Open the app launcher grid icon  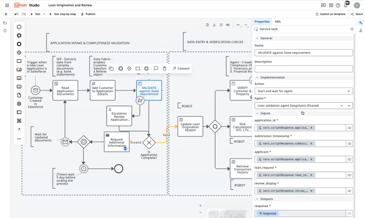point(7,5)
